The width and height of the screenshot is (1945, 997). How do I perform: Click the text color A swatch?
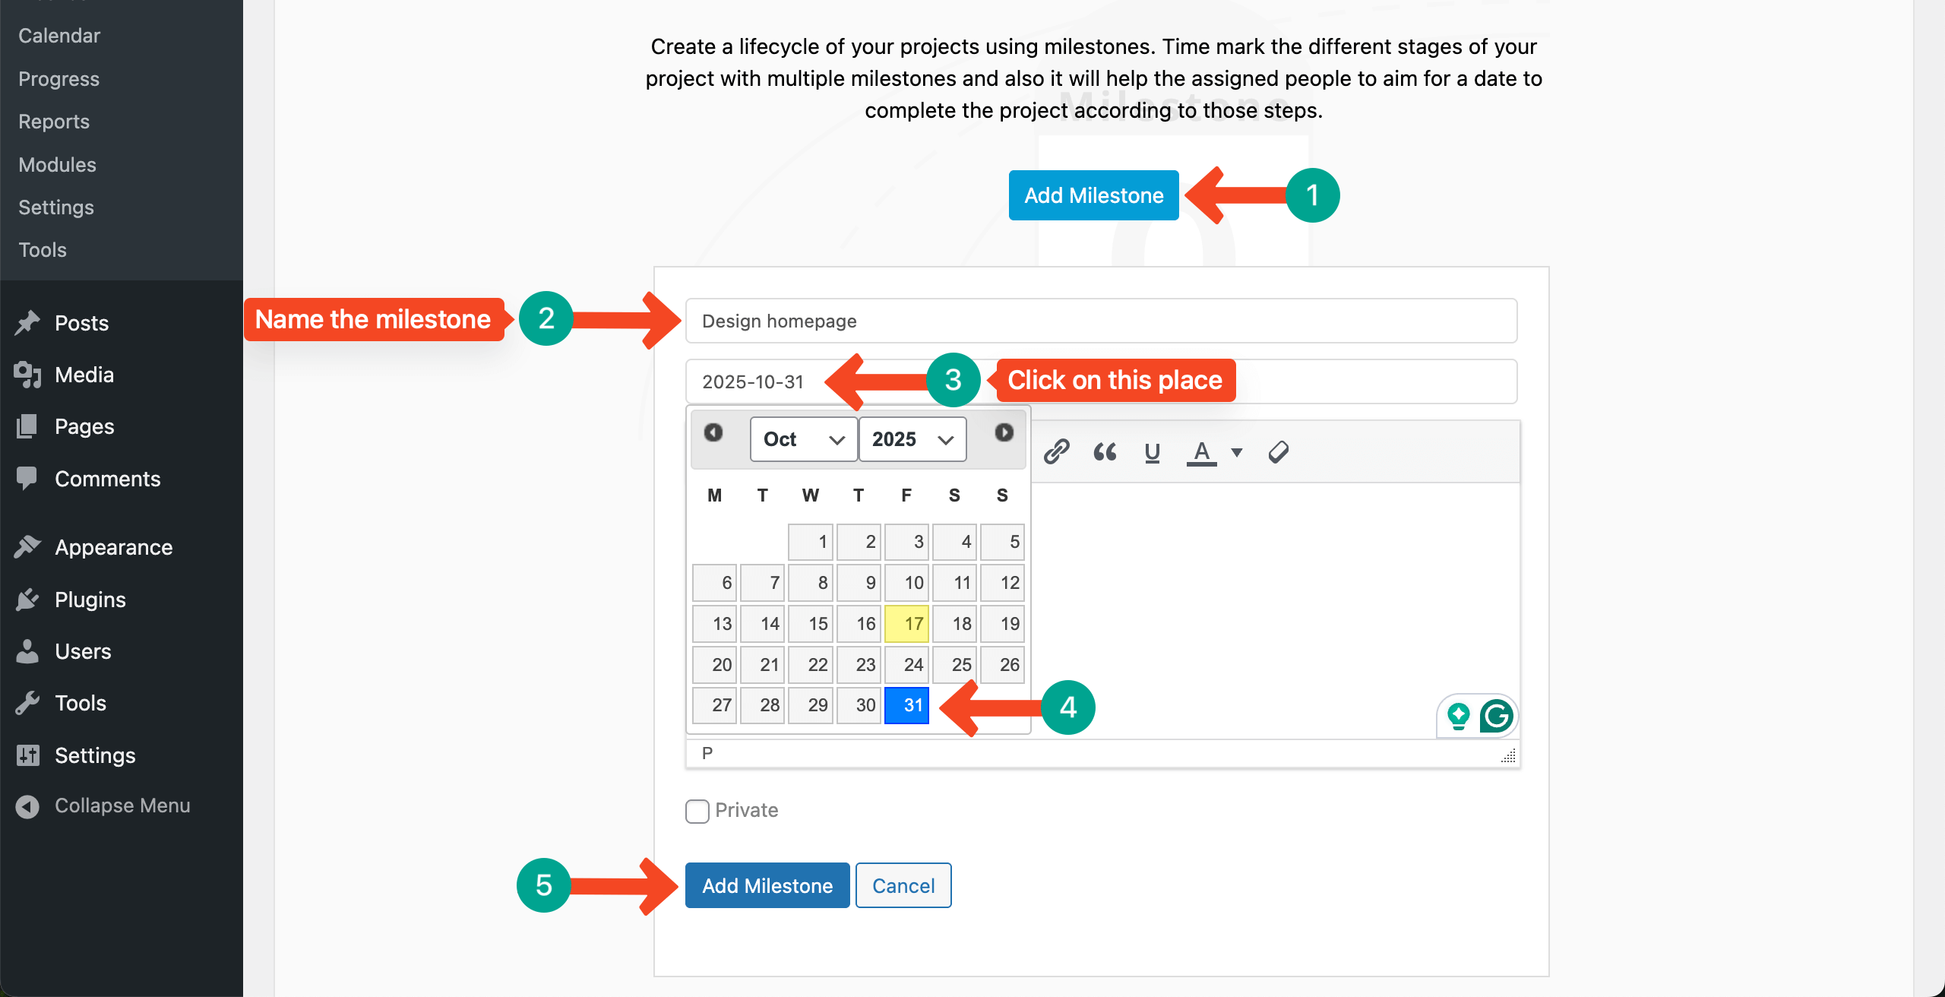[x=1201, y=452]
